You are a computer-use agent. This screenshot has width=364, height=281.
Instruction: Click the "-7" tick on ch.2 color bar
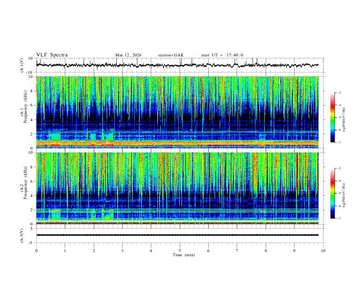point(339,219)
